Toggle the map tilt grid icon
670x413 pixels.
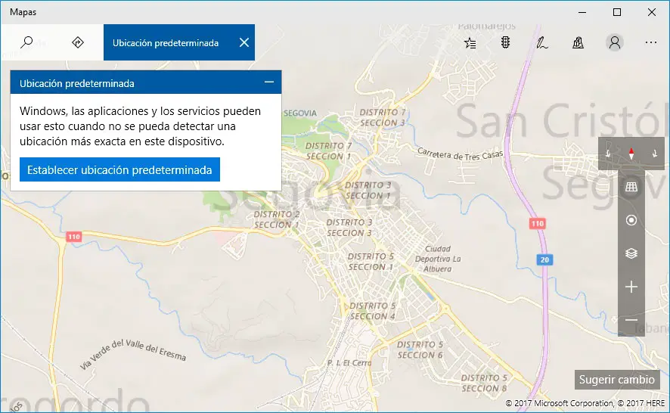631,186
